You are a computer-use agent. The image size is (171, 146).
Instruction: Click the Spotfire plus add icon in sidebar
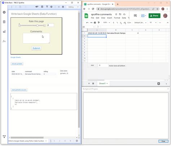(4, 12)
